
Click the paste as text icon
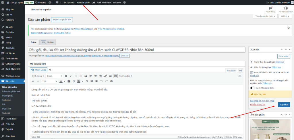click(x=69, y=81)
